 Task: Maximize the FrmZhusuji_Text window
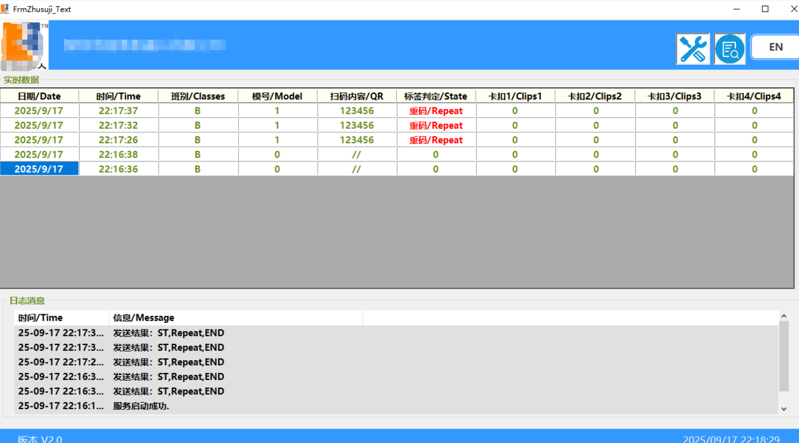tap(765, 9)
